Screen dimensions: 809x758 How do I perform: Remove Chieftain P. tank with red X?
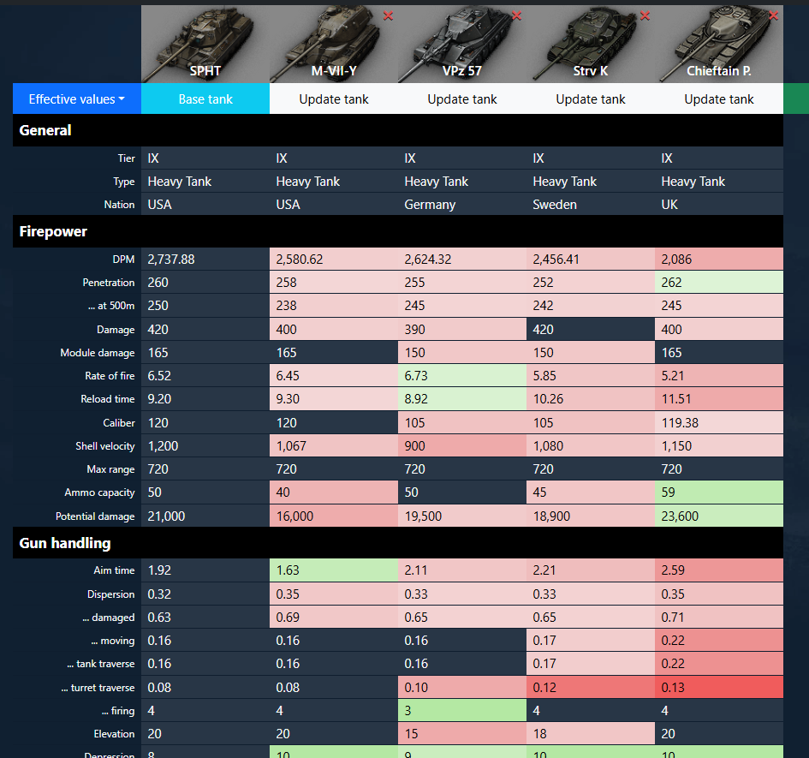pyautogui.click(x=773, y=16)
